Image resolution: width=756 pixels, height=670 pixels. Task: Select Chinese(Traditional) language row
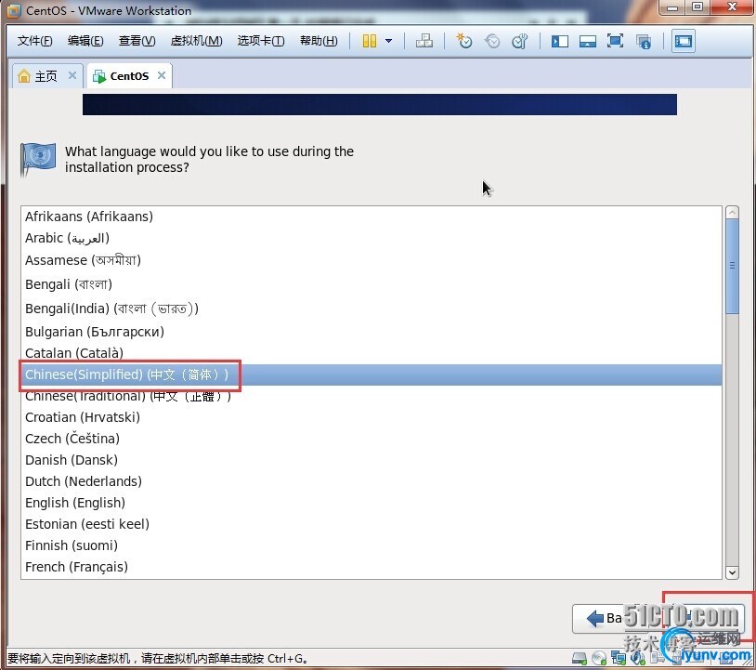tap(371, 396)
